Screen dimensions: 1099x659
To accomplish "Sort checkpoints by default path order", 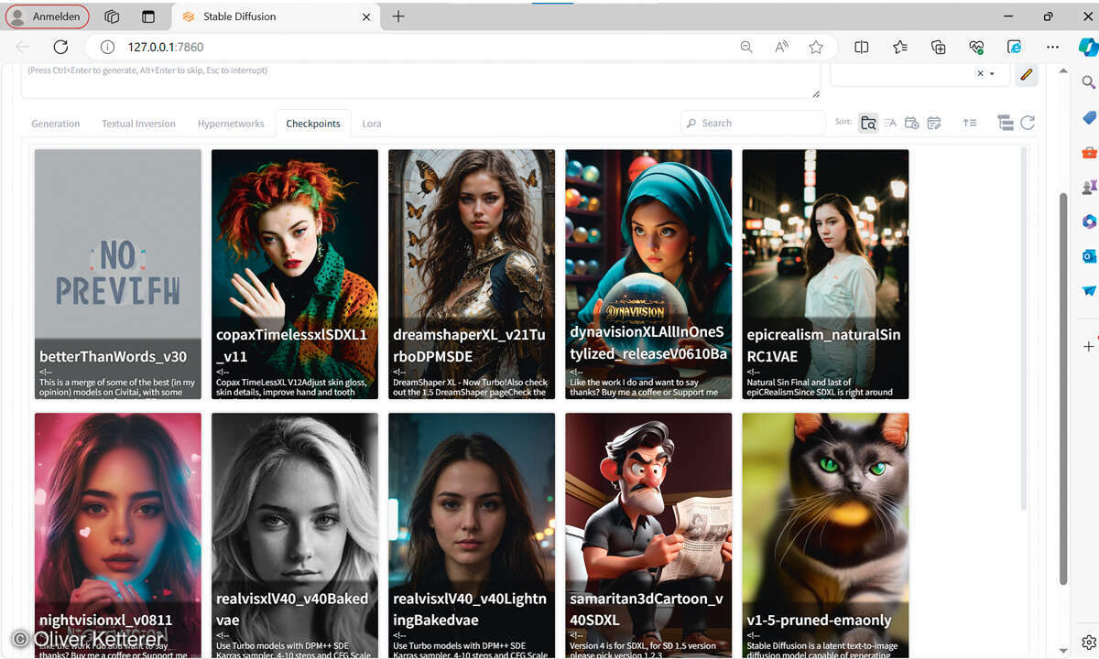I will (x=868, y=123).
